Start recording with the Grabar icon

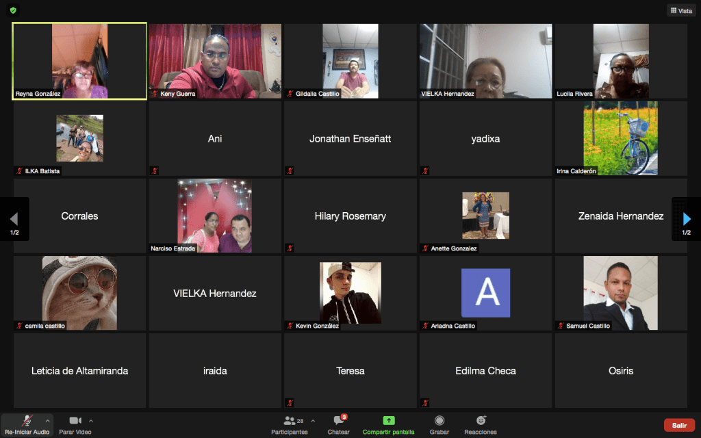click(x=439, y=421)
